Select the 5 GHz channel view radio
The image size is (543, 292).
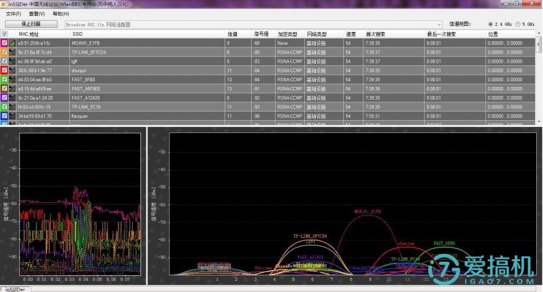click(x=518, y=24)
